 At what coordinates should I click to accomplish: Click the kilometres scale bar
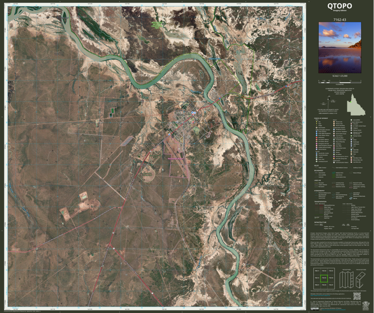click(340, 81)
